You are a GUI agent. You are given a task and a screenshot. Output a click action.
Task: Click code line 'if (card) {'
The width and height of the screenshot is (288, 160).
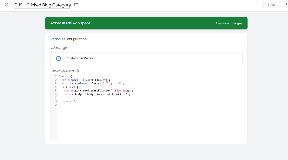[70, 87]
